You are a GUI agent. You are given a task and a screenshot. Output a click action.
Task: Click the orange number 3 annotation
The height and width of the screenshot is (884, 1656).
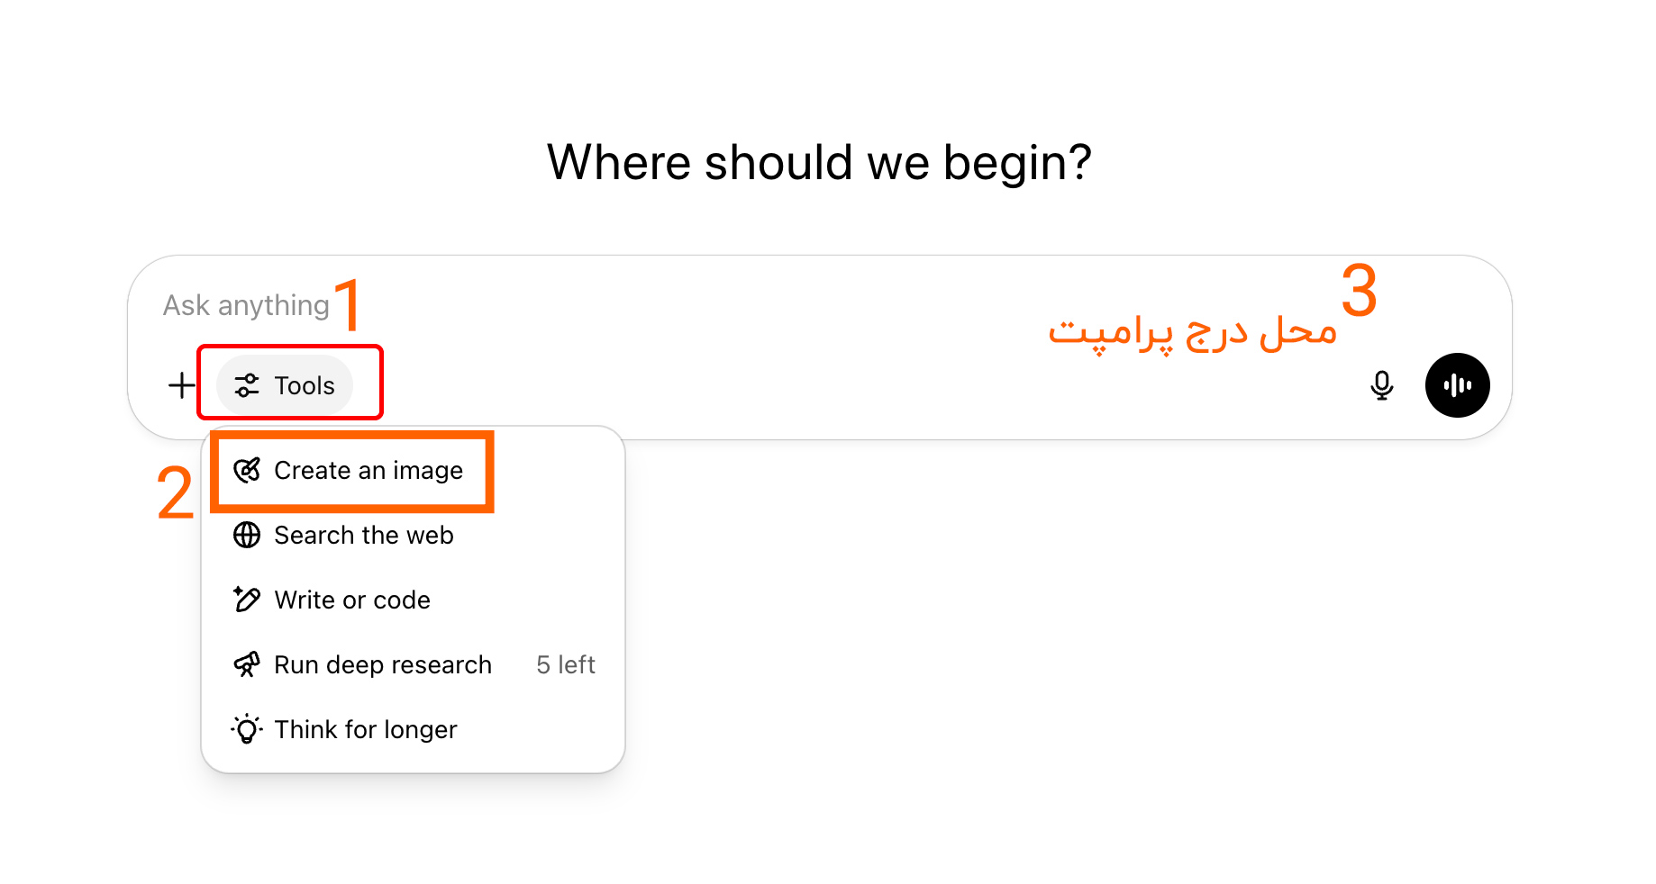point(1359,291)
